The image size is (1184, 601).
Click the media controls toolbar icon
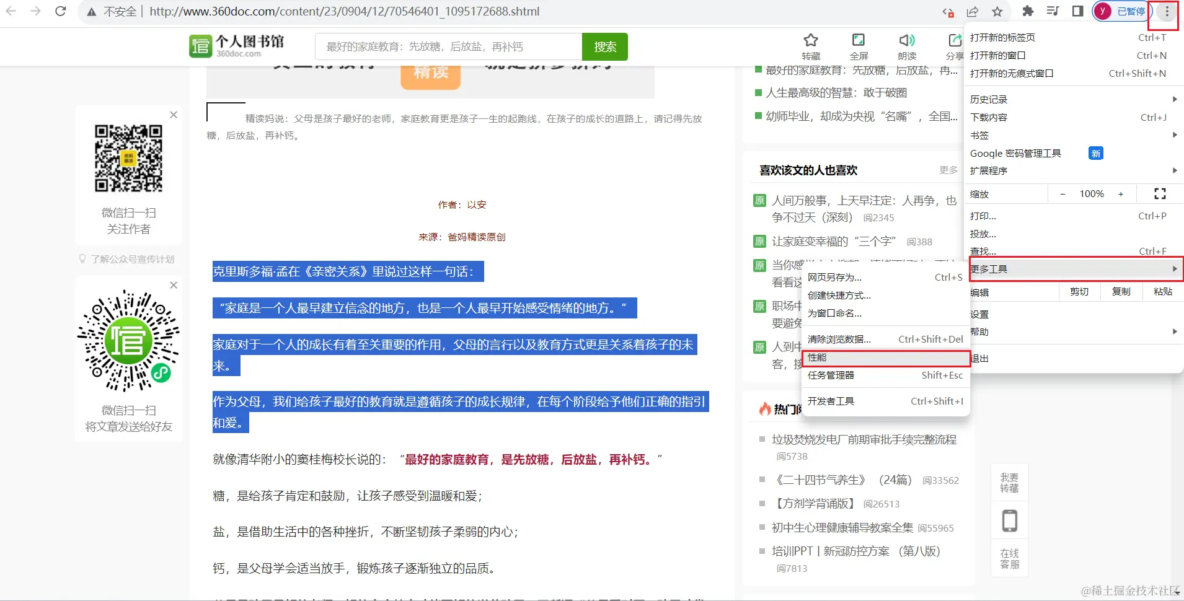(x=1053, y=11)
